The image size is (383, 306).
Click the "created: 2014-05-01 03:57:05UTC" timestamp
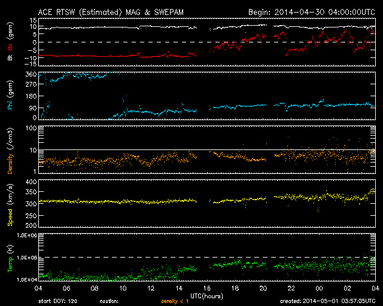click(327, 301)
